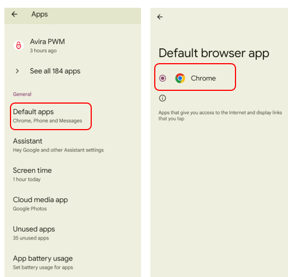Screen dimensions: 288x277
Task: Tap the '35 unused apps' subtitle
Action: (31, 238)
